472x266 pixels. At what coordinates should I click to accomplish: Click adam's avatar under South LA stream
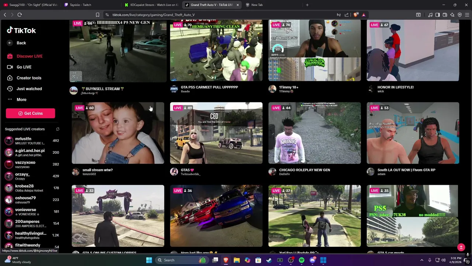click(x=371, y=172)
